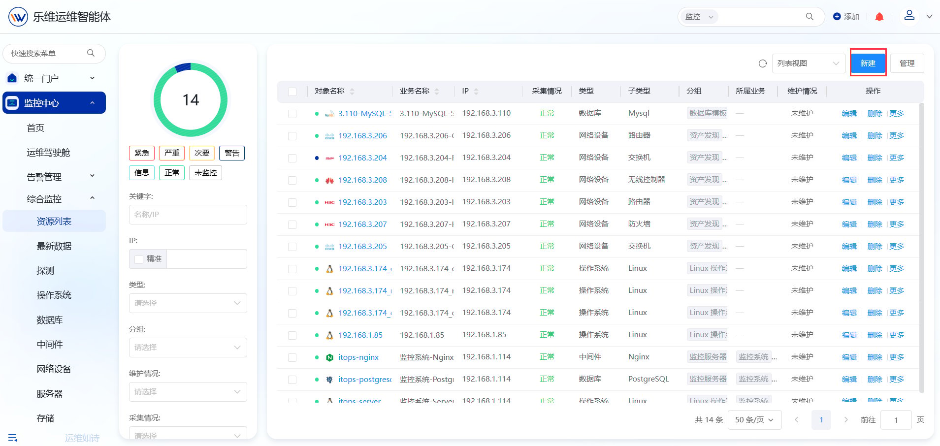
Task: Click the 前往 page number input
Action: click(x=896, y=420)
